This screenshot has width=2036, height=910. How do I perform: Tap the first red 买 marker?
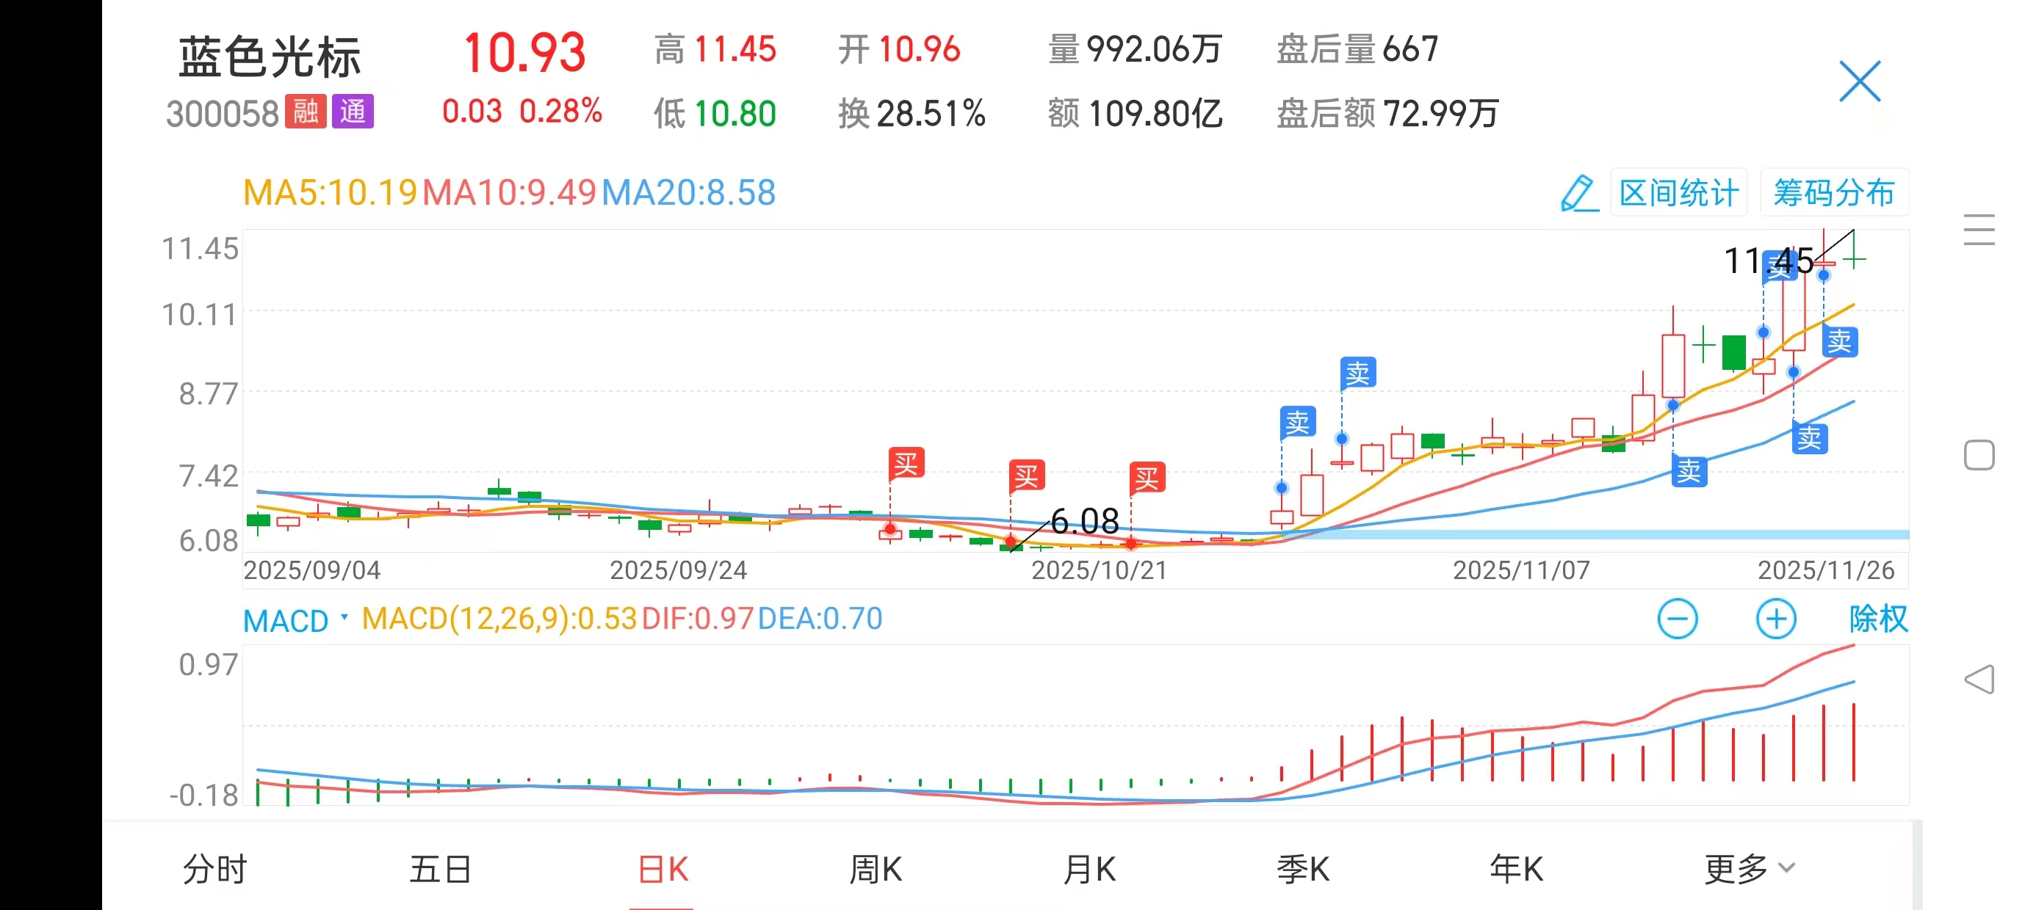[906, 464]
